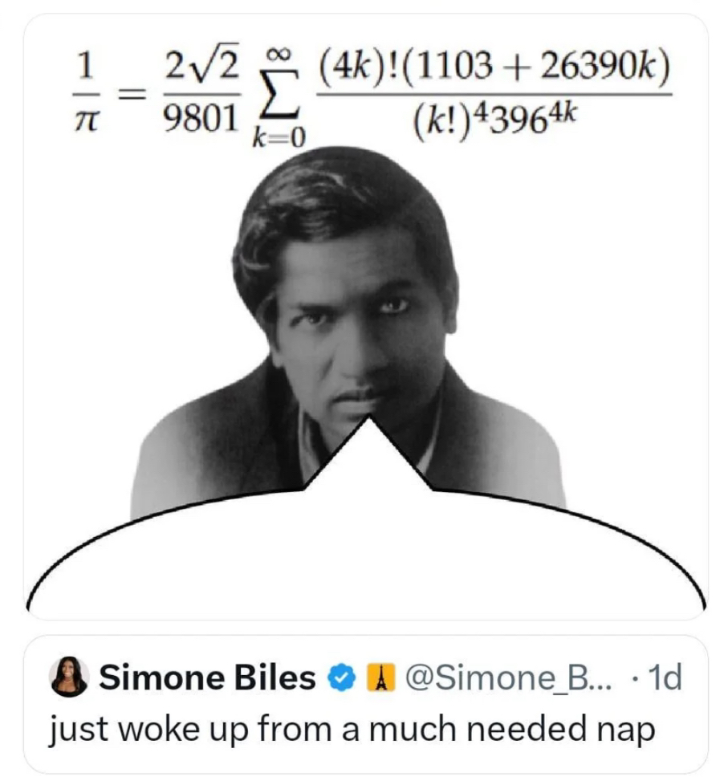Open the quoted tweet card
Image resolution: width=720 pixels, height=777 pixels.
coord(366,704)
